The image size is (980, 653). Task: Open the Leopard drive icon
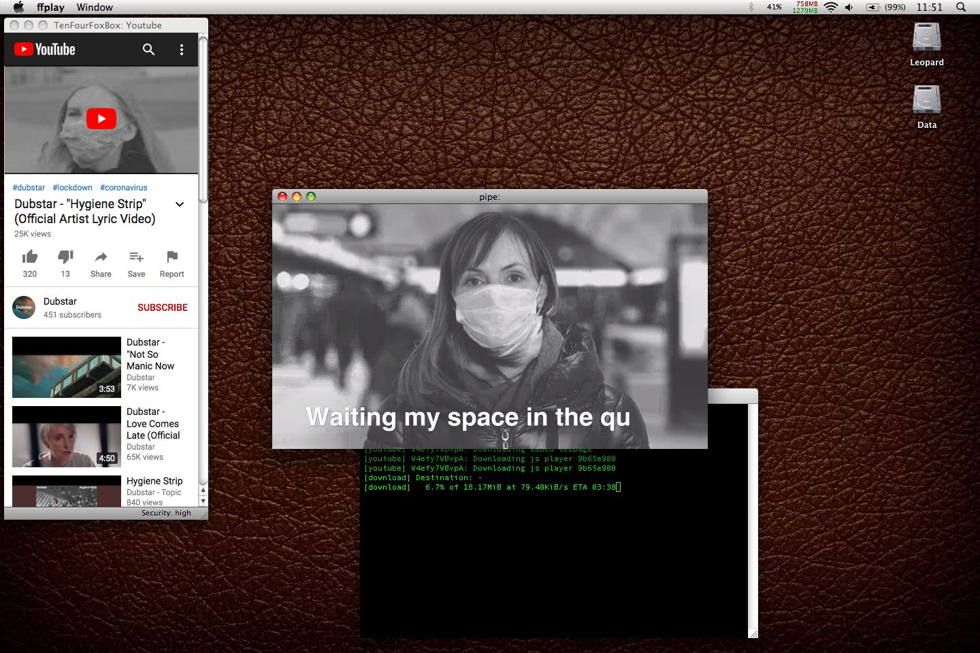click(927, 37)
